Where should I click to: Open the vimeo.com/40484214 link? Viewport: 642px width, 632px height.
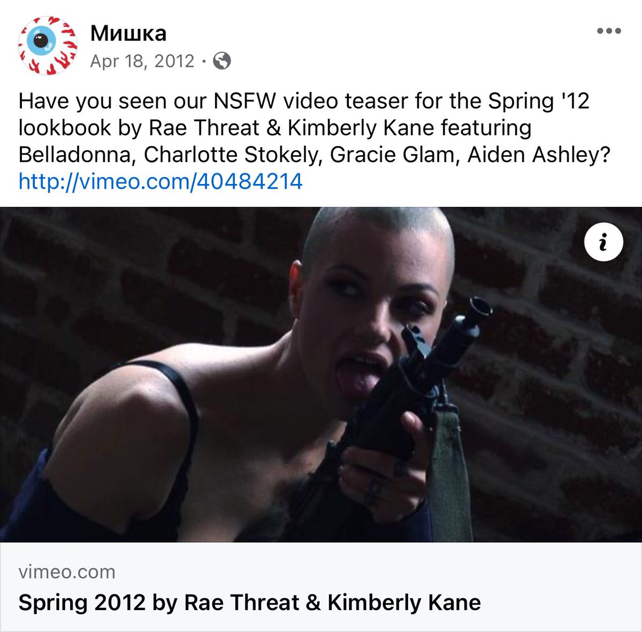[x=160, y=181]
